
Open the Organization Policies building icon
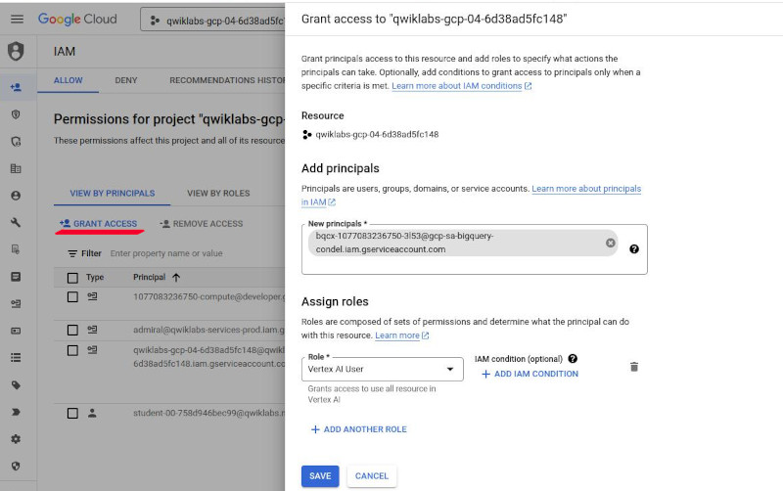(x=16, y=168)
